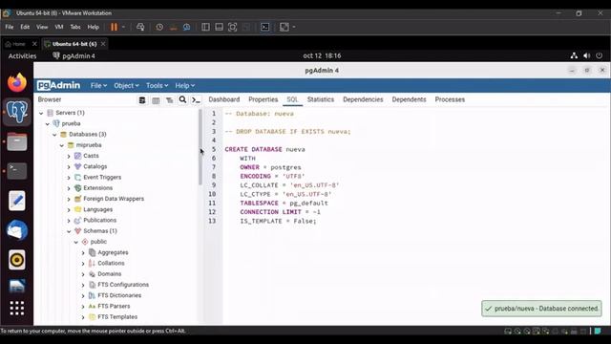
Task: Collapse the Schemas (1) node
Action: pos(69,231)
